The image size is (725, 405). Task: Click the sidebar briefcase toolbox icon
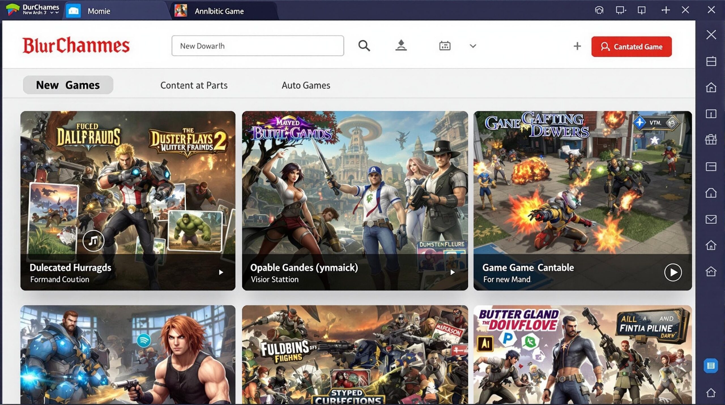(711, 139)
